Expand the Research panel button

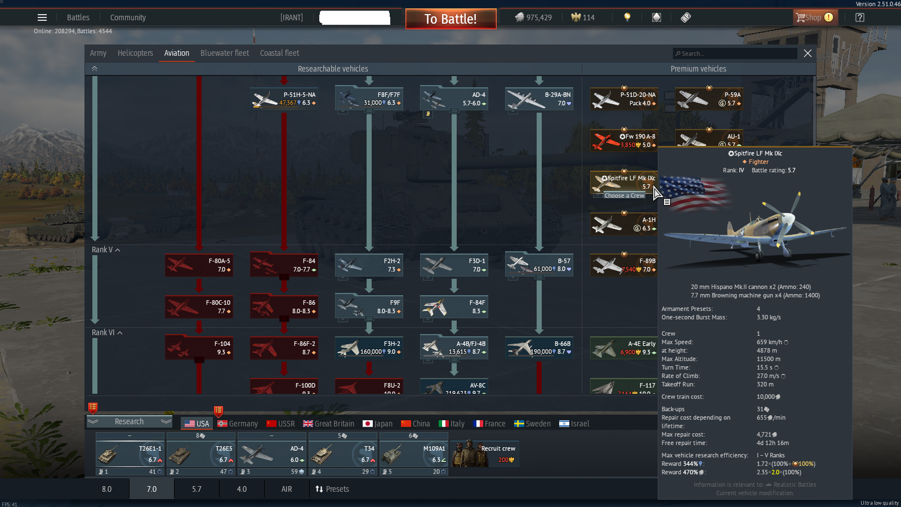[129, 422]
